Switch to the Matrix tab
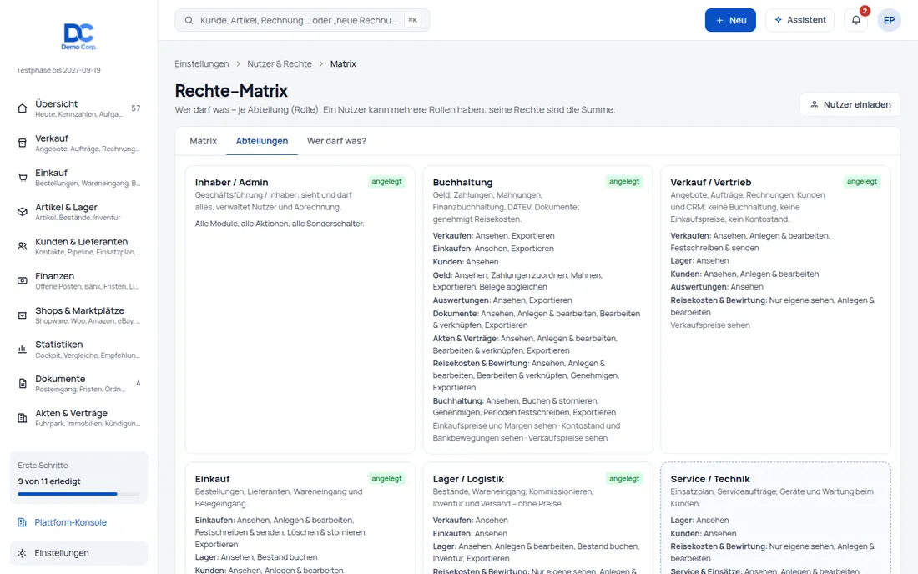Screen dimensions: 918x574 203,141
